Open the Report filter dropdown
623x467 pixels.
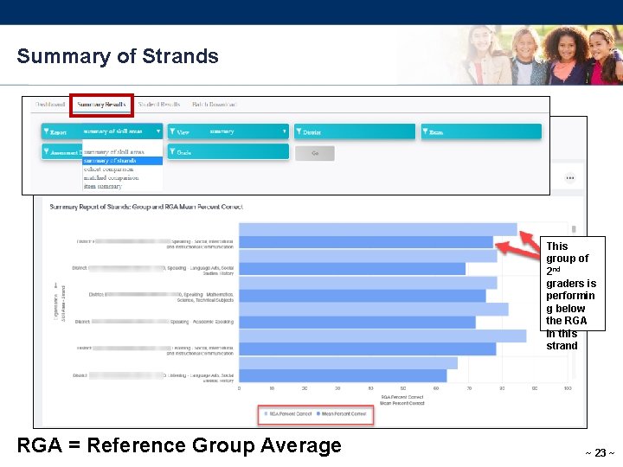click(102, 131)
